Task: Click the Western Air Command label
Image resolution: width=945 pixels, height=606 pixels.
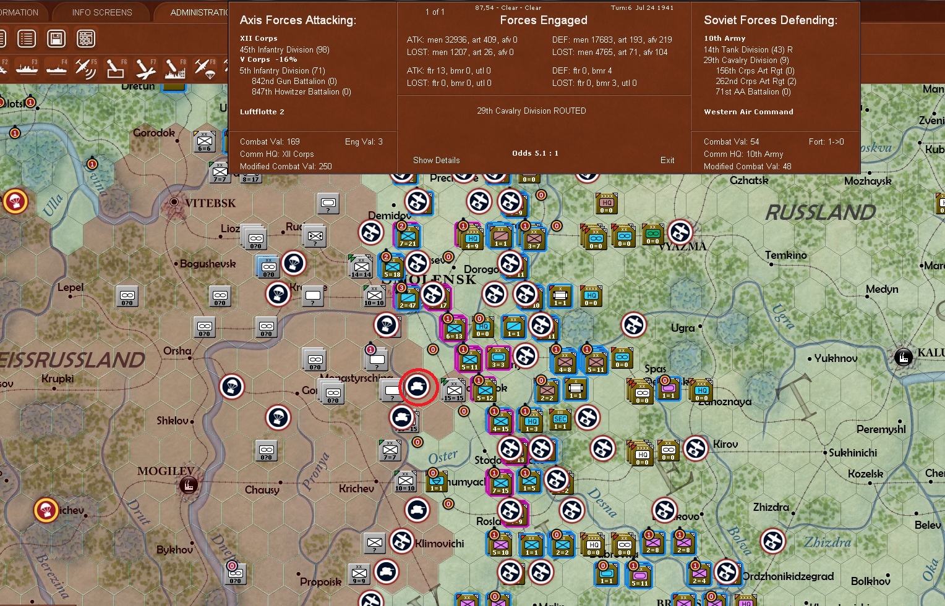Action: (748, 112)
